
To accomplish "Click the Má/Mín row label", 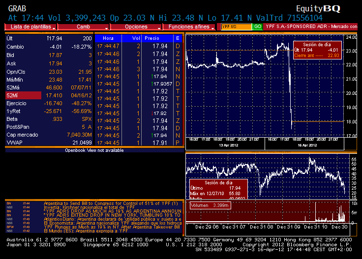I will coord(15,80).
